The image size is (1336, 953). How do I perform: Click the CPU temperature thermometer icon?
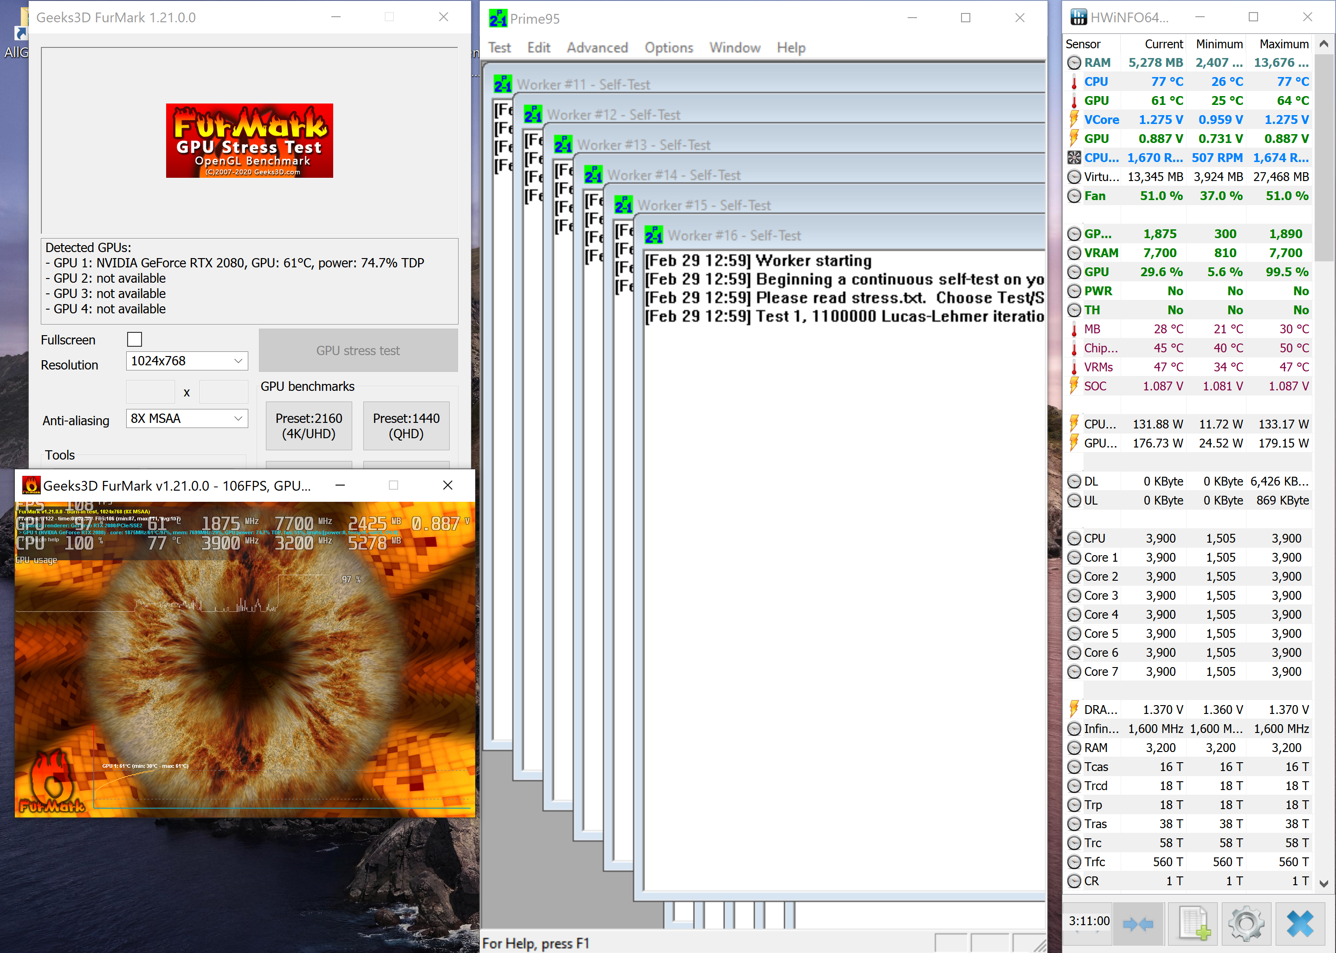point(1074,82)
